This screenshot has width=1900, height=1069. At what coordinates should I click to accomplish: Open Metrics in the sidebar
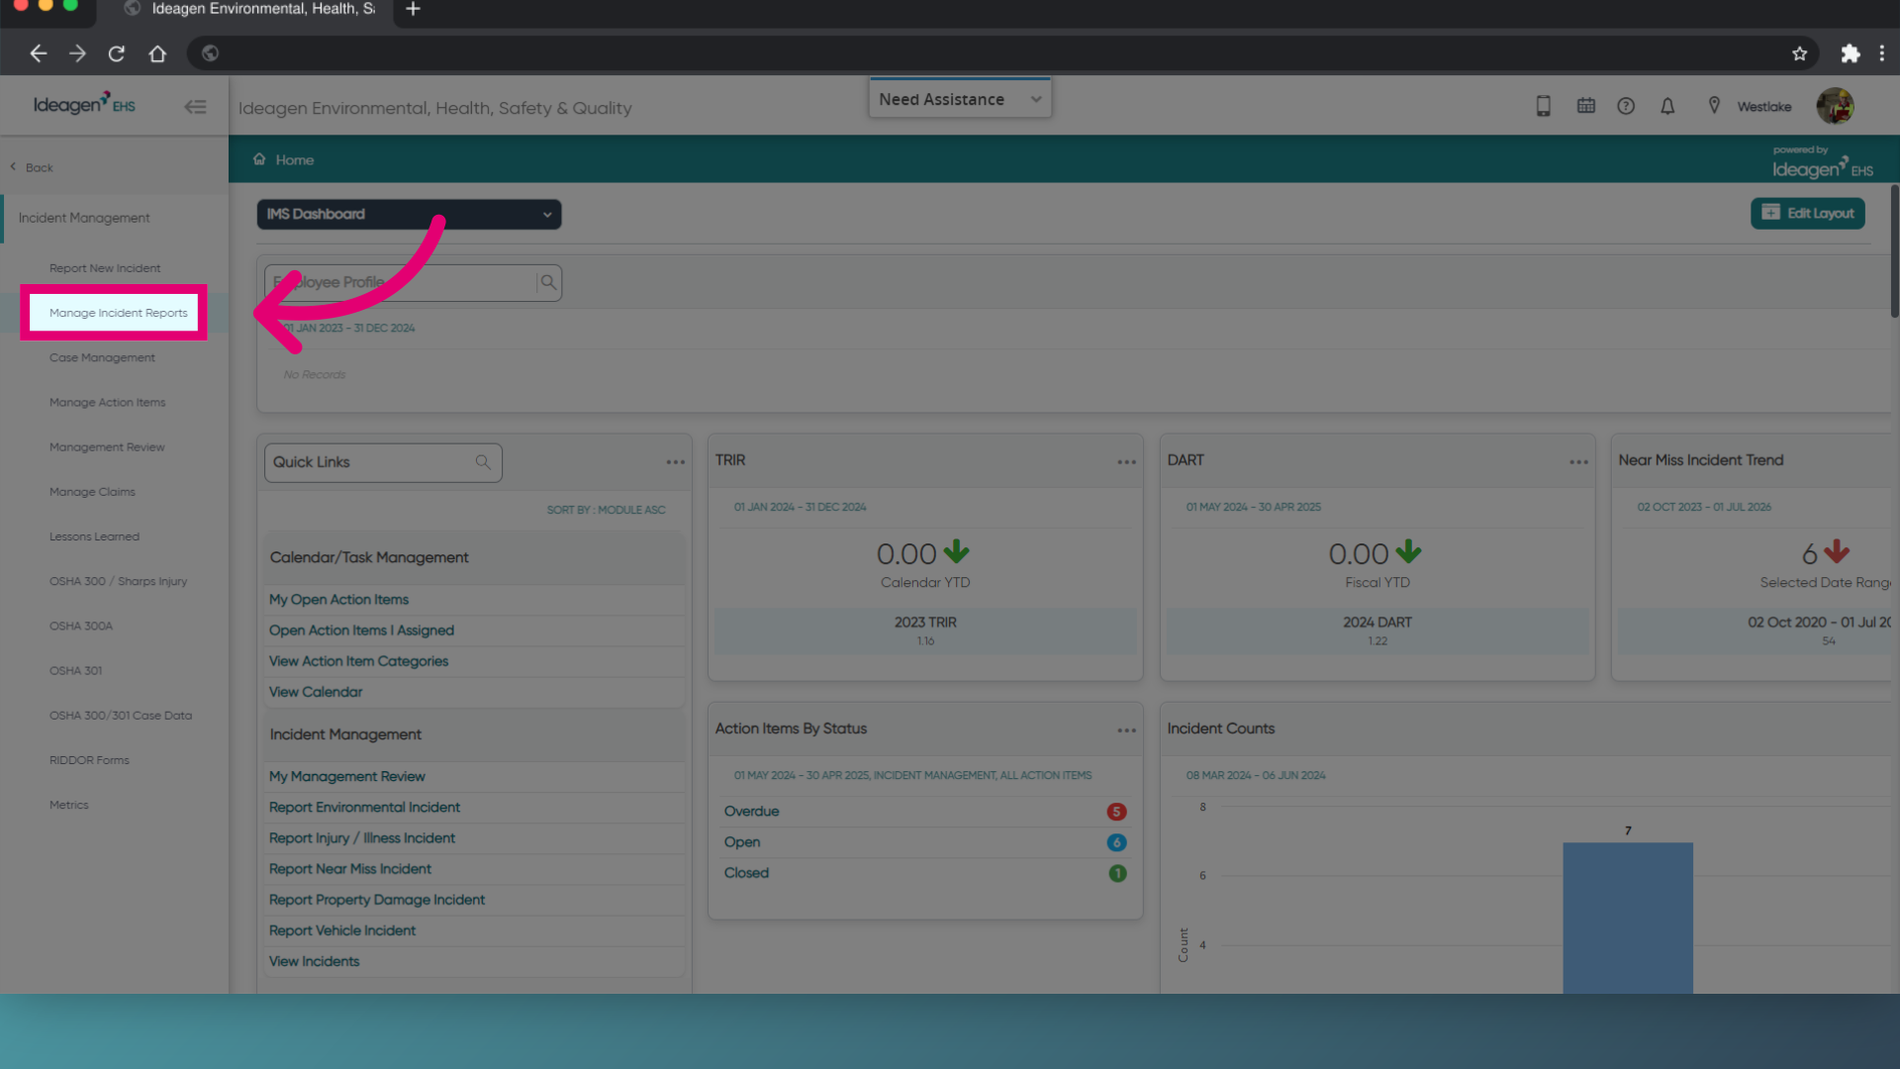(x=69, y=805)
